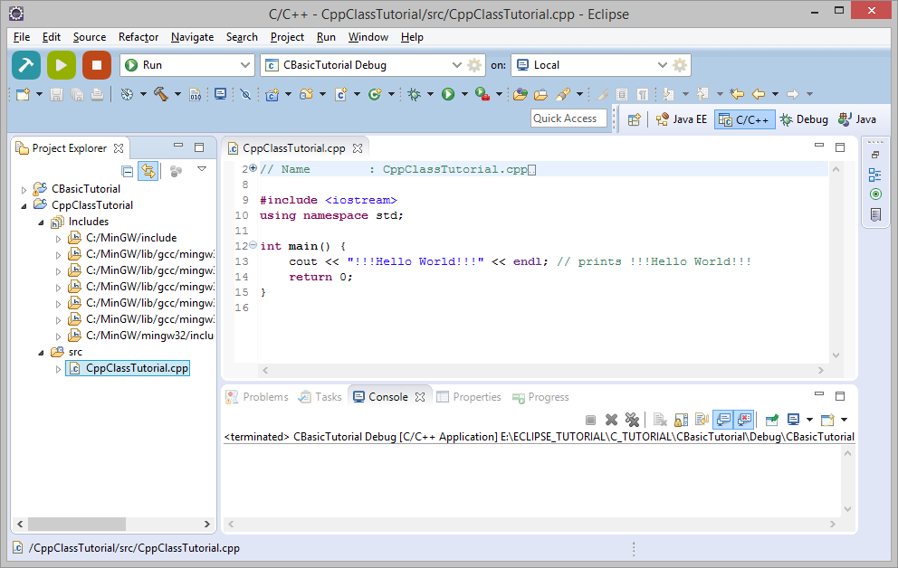Click the Quick Access input field
This screenshot has height=568, width=898.
click(568, 118)
